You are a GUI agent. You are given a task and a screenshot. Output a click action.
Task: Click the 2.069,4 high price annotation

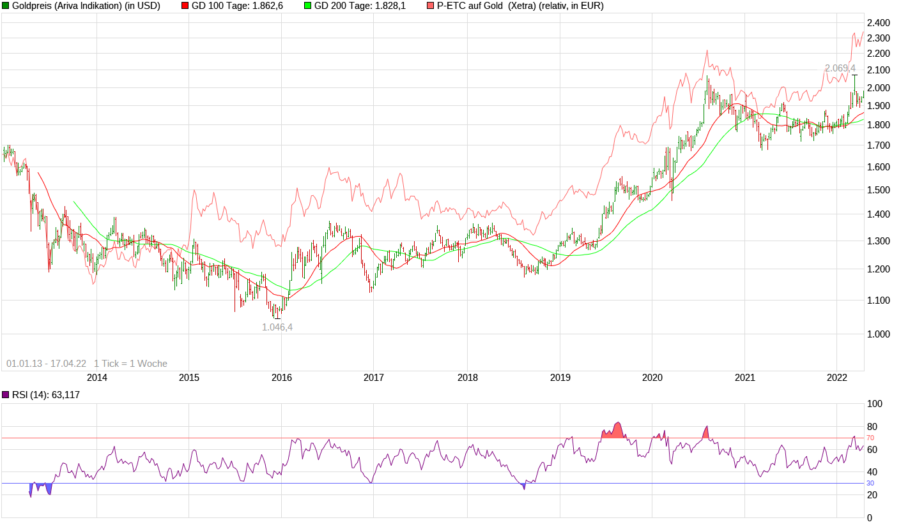point(840,68)
